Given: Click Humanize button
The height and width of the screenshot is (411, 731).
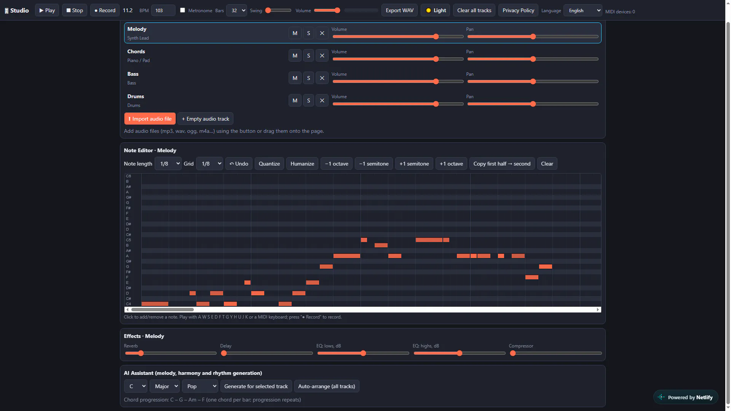Looking at the screenshot, I should [x=302, y=164].
